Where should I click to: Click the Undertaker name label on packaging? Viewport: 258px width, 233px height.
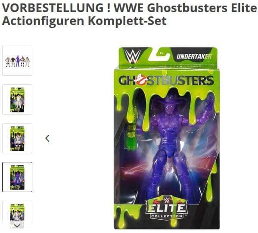coord(194,56)
